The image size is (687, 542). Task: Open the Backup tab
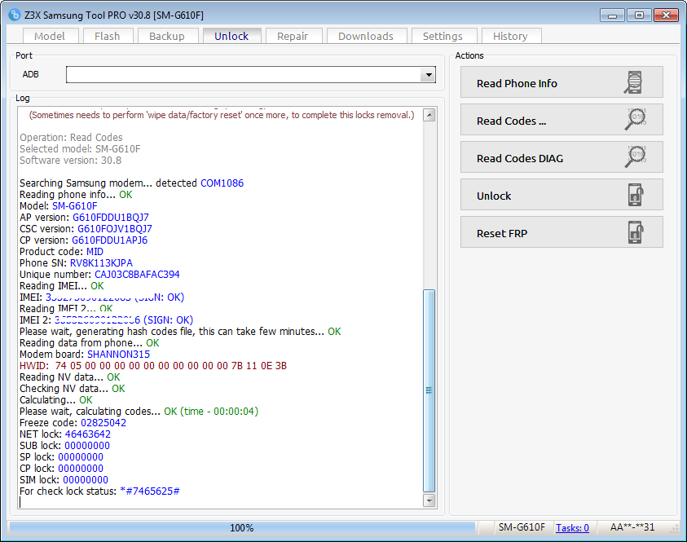(x=167, y=36)
